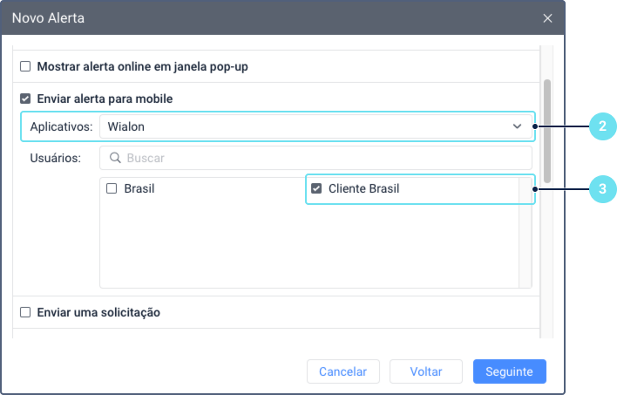Click the Seguinte button
The image size is (617, 395).
509,371
